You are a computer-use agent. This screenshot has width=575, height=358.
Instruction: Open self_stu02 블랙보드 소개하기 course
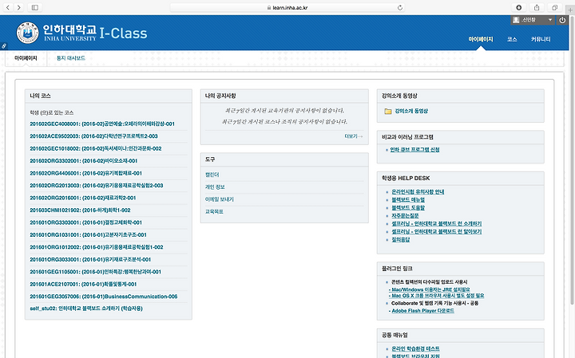tap(86, 309)
